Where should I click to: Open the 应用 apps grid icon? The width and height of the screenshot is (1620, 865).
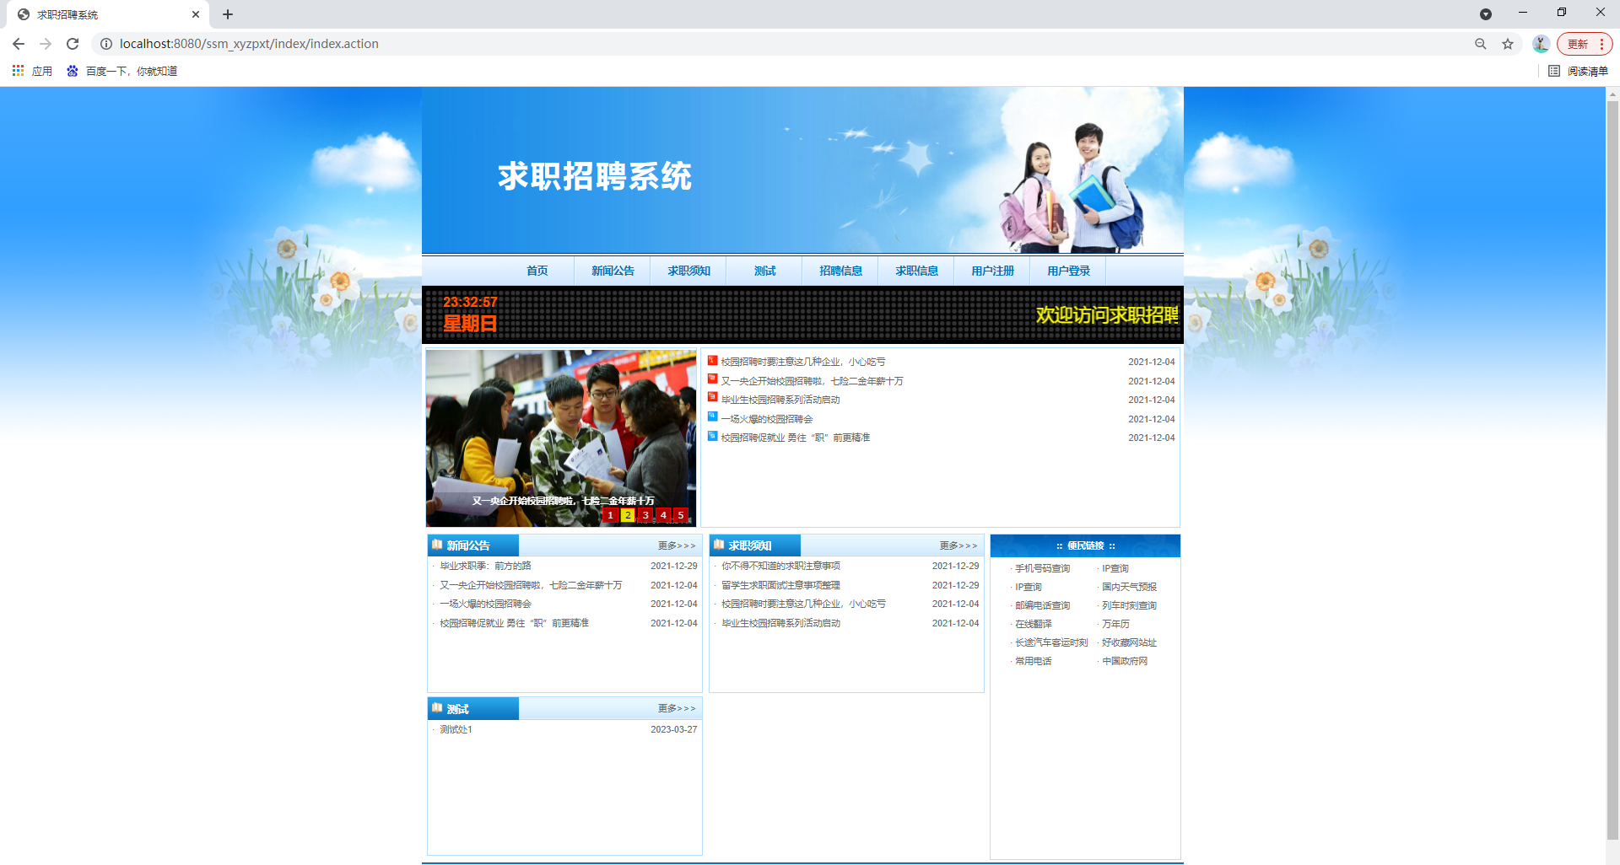[18, 71]
